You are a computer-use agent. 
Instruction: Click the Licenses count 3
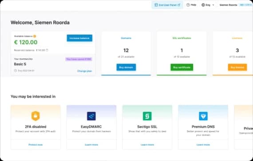point(237,51)
